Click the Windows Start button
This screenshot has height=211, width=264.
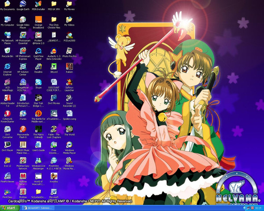click(10, 208)
